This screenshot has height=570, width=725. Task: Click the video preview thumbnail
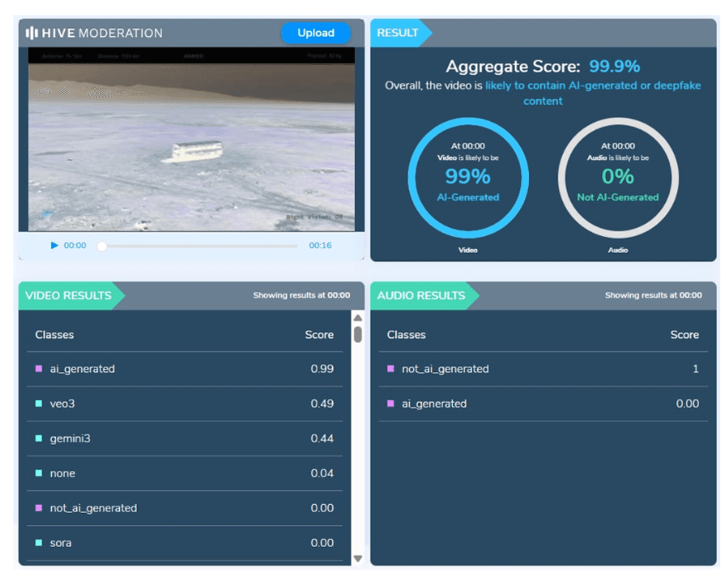coord(191,139)
